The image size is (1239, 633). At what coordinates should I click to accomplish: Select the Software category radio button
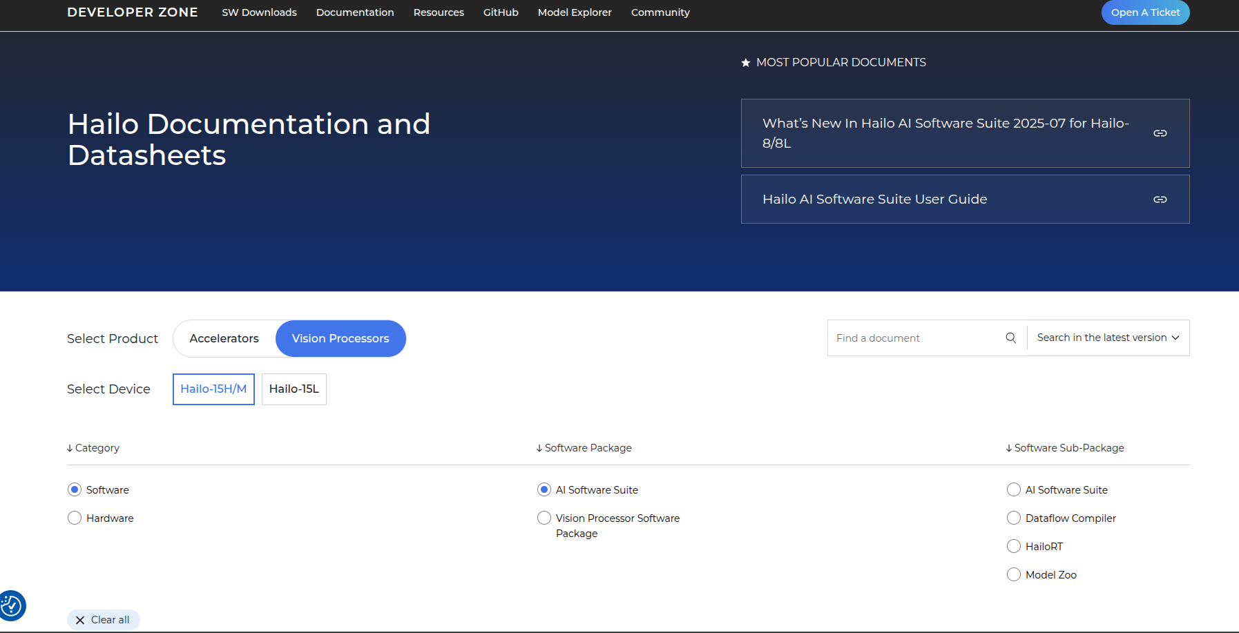coord(75,489)
